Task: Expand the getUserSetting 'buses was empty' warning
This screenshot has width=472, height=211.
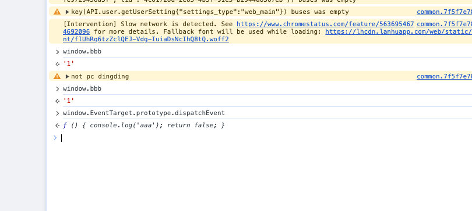Action: [67, 12]
